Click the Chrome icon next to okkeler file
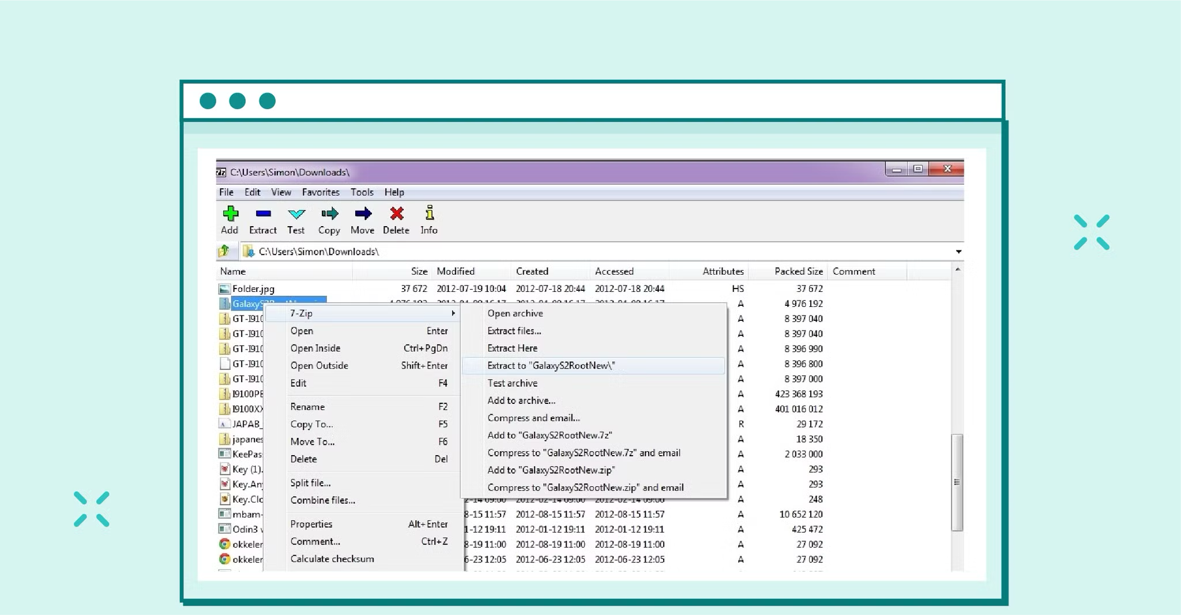The width and height of the screenshot is (1181, 615). point(225,544)
